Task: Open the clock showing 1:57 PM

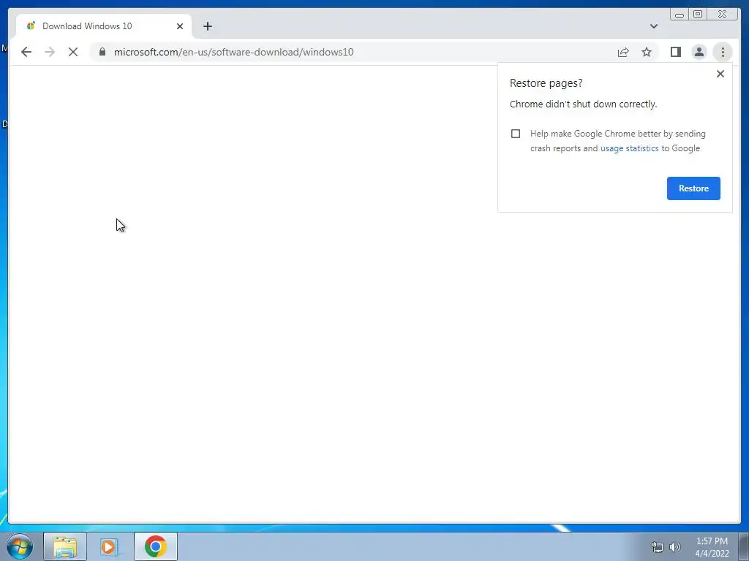Action: click(x=712, y=547)
